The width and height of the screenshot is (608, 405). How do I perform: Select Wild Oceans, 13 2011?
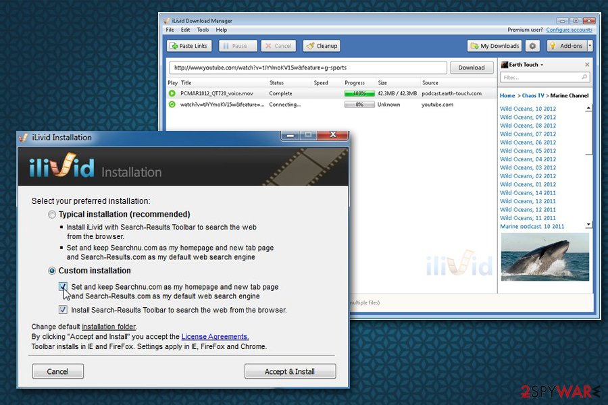(x=528, y=201)
